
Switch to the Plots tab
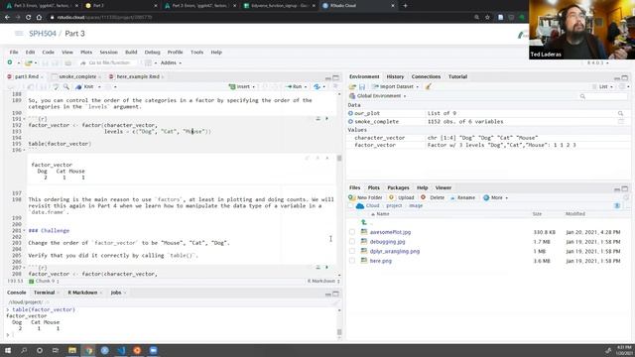373,187
